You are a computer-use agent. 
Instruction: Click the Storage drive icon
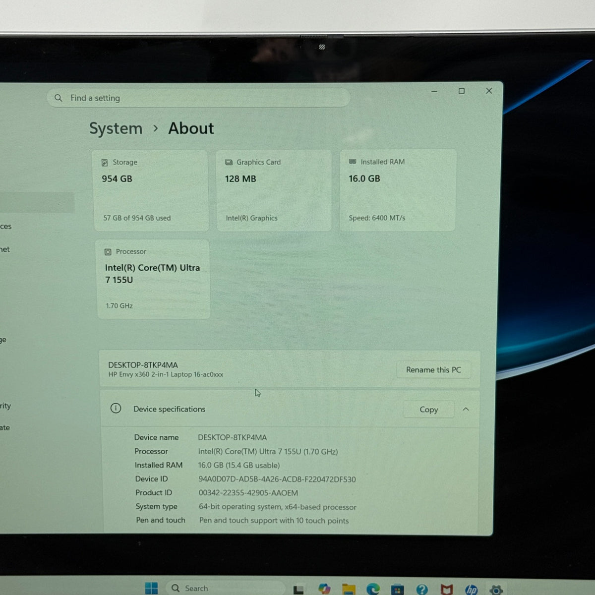[x=105, y=163]
